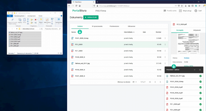Open the Przetworzone tab
The height and width of the screenshot is (111, 206).
point(114,26)
